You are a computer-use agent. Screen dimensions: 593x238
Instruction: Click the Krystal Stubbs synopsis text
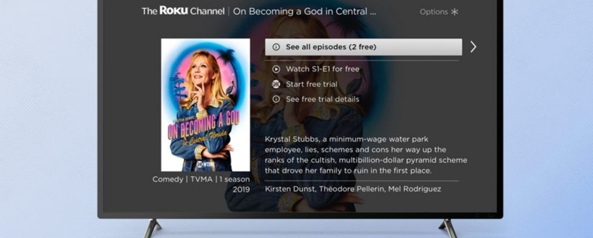[x=366, y=155]
